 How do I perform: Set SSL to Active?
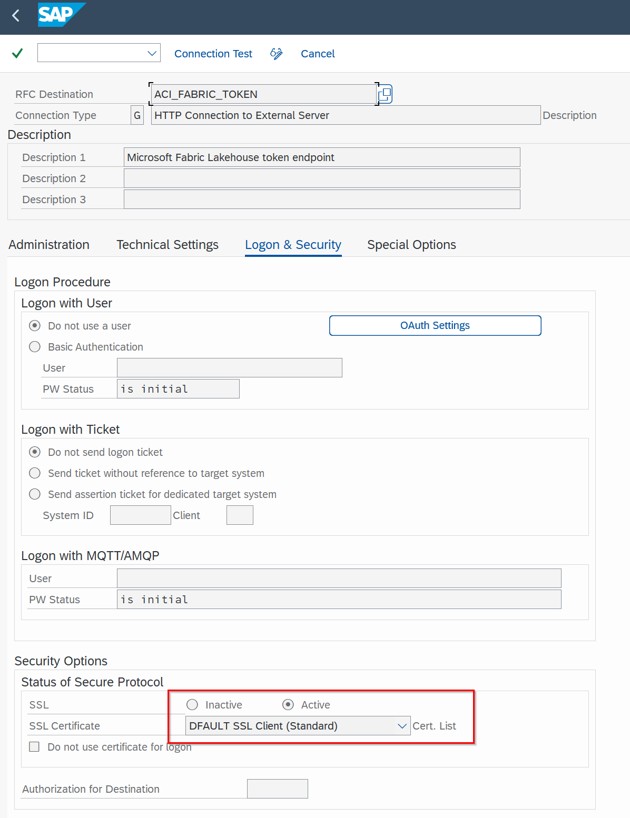[288, 705]
